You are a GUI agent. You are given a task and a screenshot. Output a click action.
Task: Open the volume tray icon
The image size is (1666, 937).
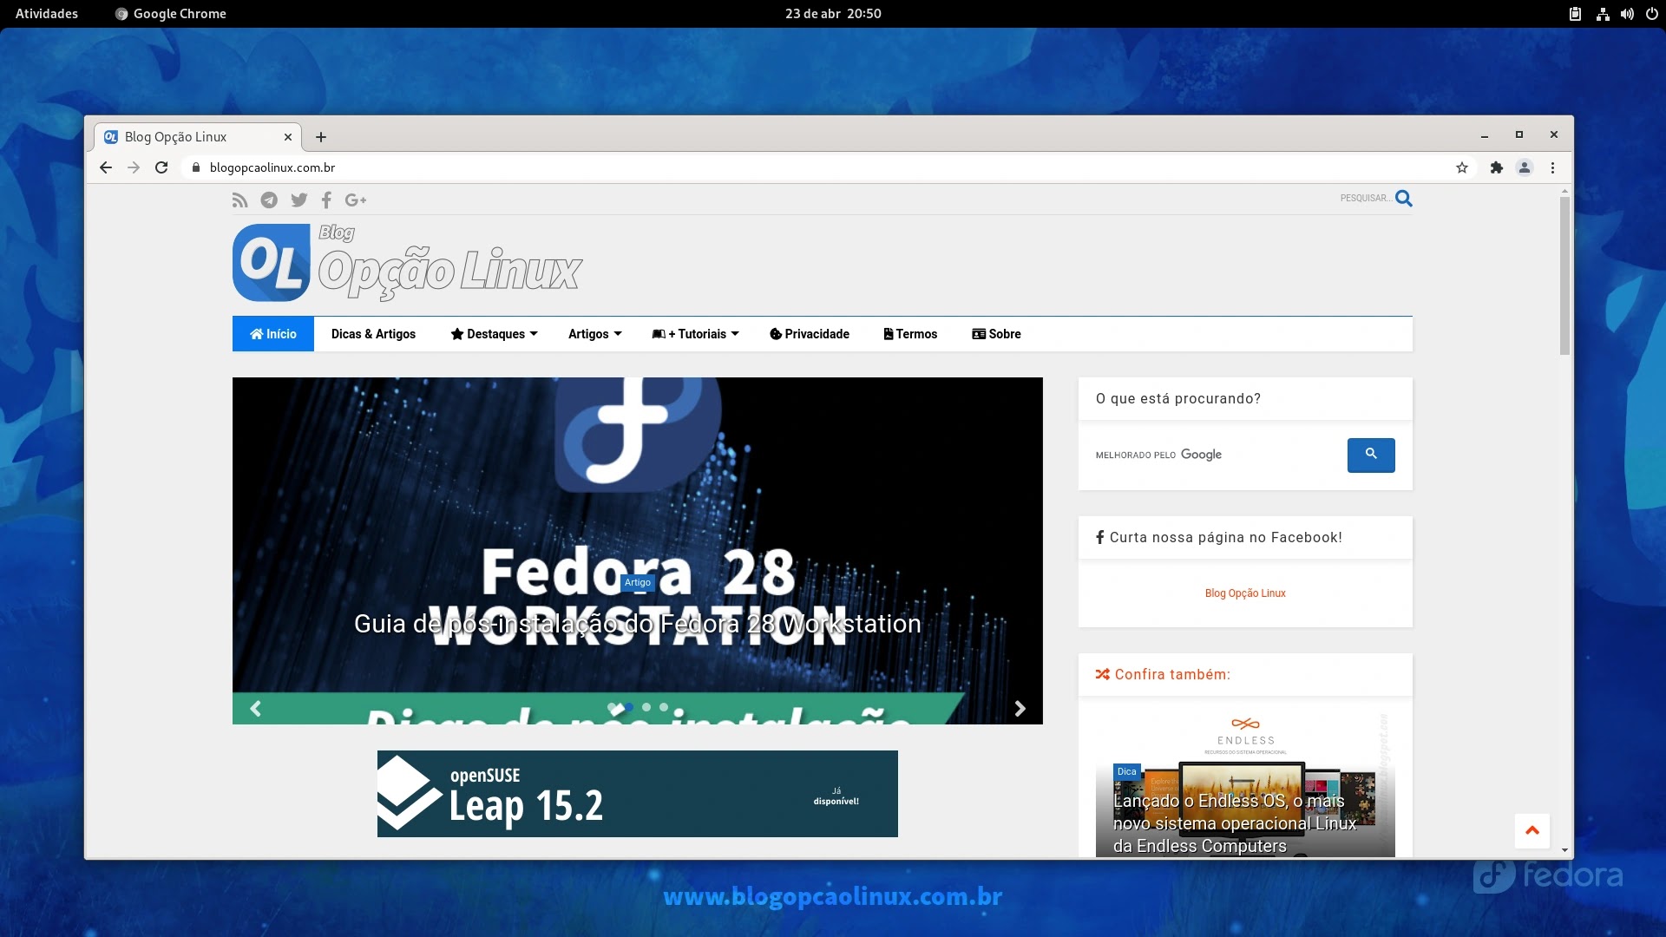[x=1627, y=14]
